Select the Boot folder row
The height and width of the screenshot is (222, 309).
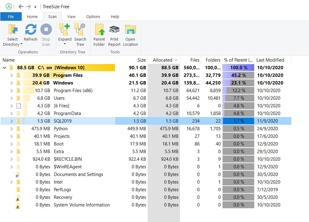(x=146, y=144)
